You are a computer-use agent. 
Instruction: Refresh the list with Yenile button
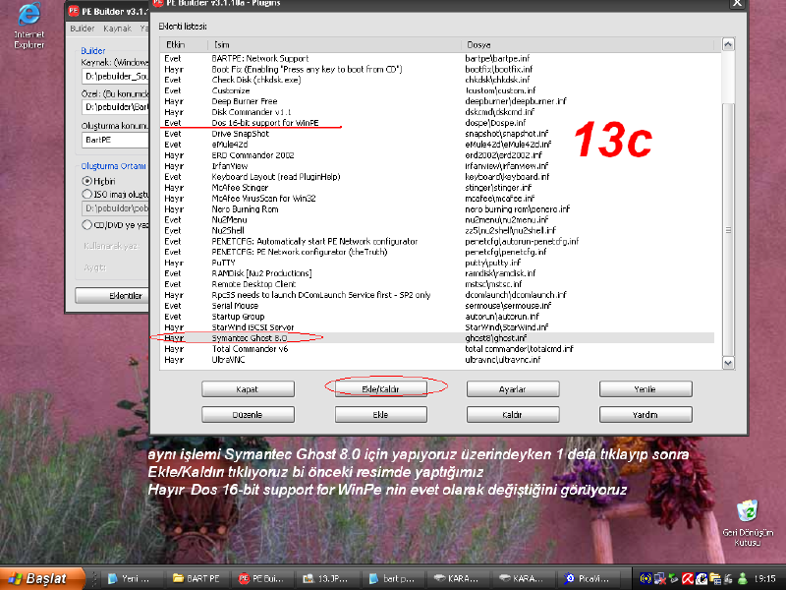coord(646,388)
